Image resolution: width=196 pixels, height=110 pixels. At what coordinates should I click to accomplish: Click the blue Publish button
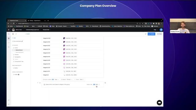tap(151, 34)
